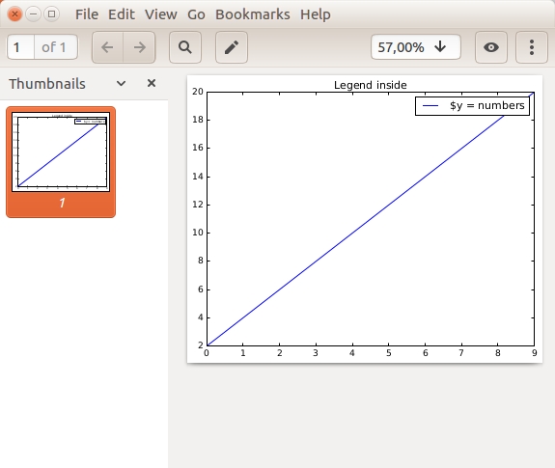Viewport: 555px width, 468px height.
Task: Click the zoom level text field
Action: [x=401, y=47]
